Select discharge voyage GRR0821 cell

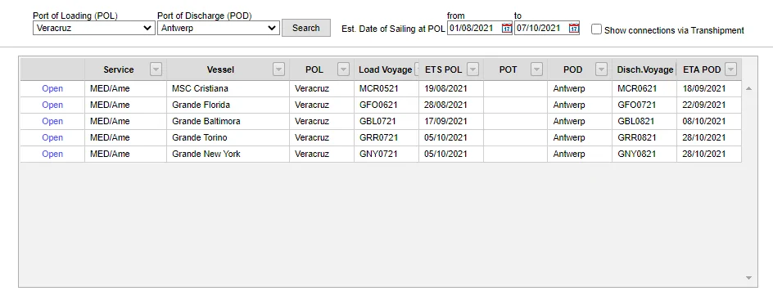click(644, 137)
